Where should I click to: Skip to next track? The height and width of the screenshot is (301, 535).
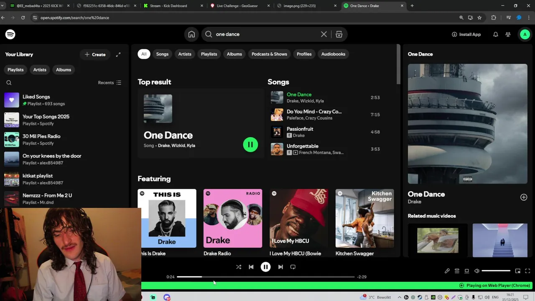280,267
